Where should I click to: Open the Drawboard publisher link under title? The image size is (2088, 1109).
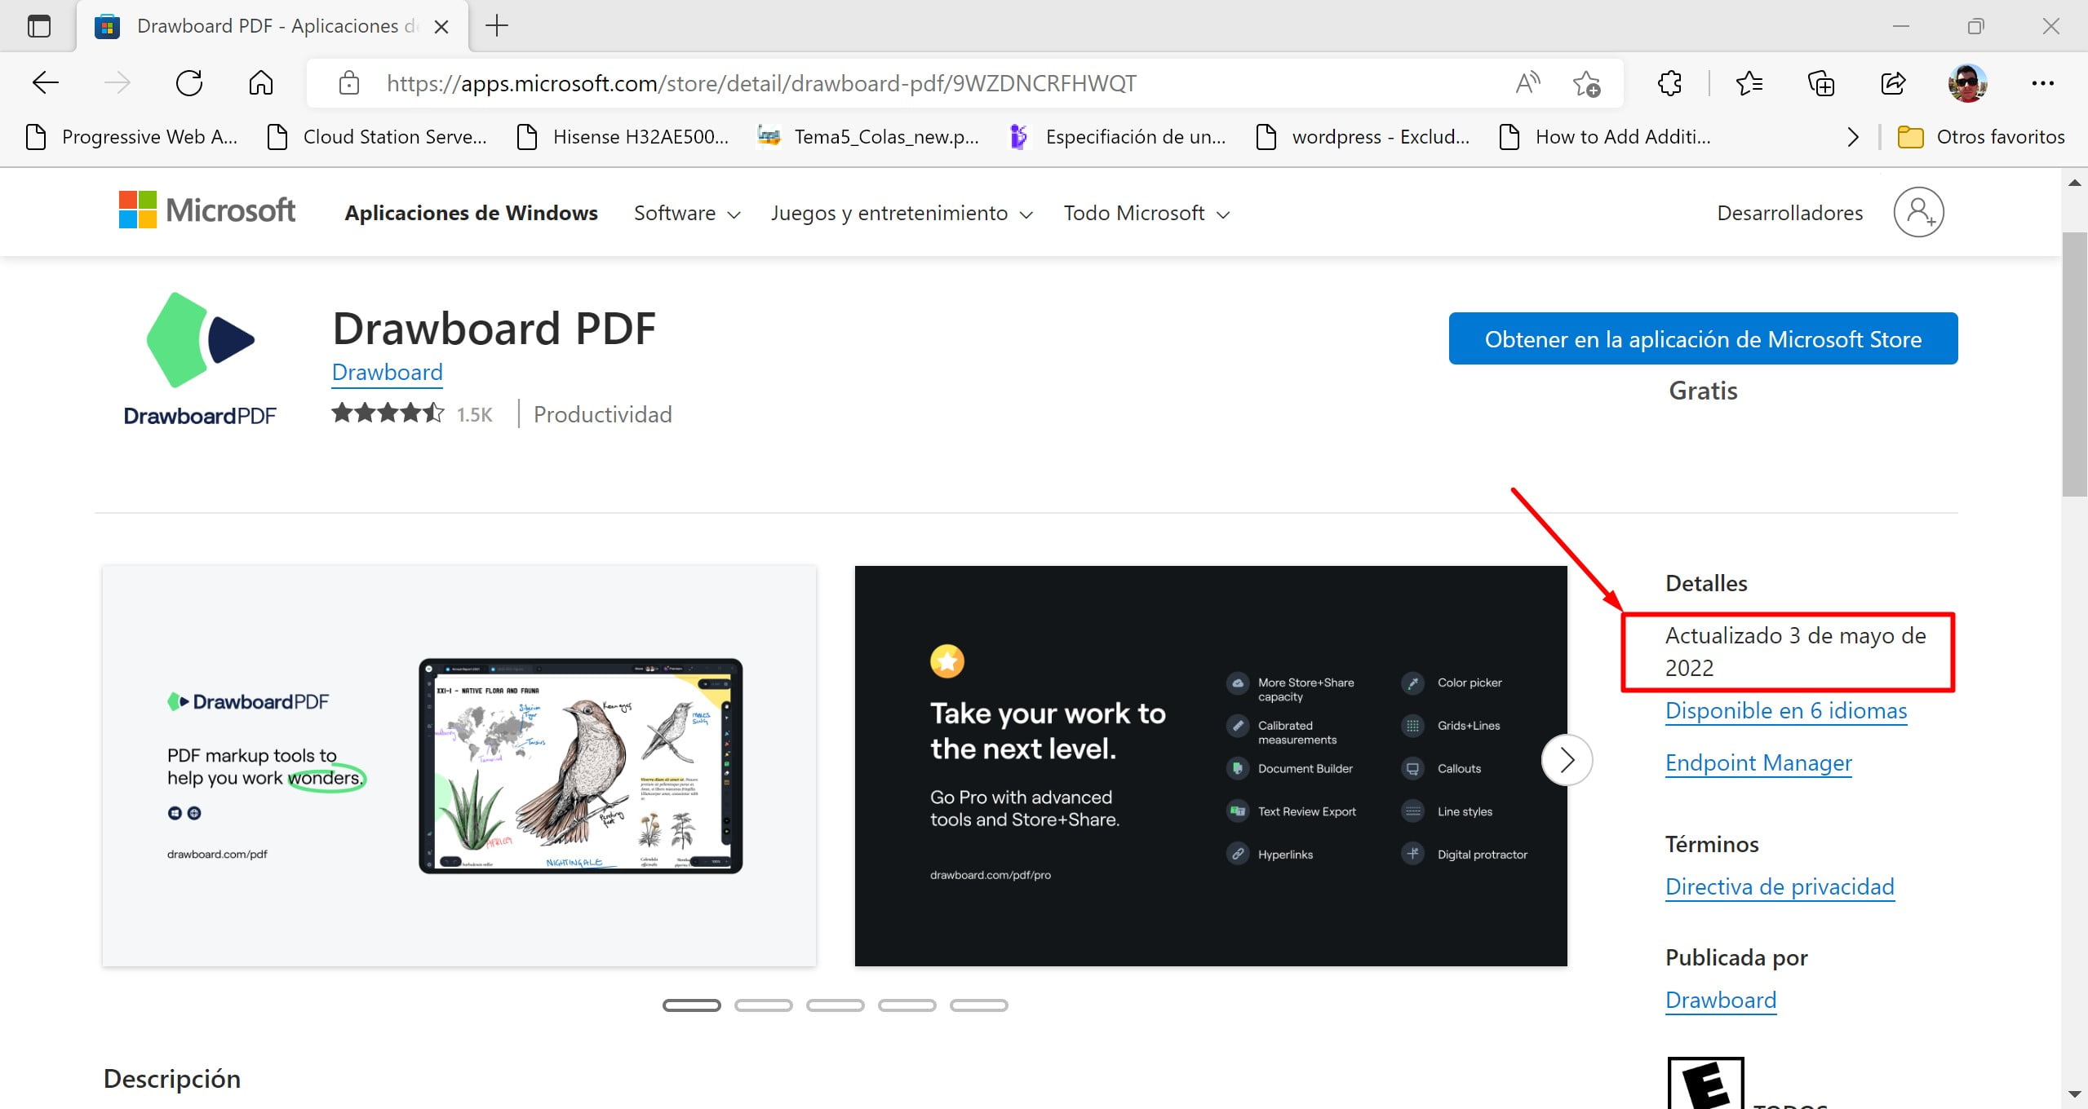pos(387,372)
